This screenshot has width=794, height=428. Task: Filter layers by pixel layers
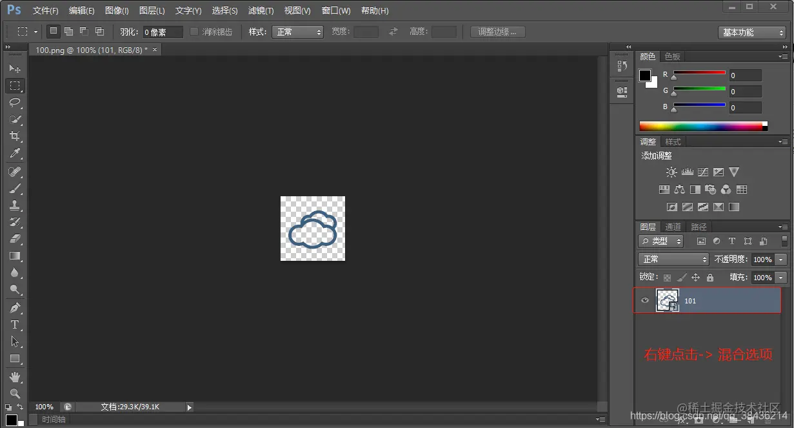[701, 241]
